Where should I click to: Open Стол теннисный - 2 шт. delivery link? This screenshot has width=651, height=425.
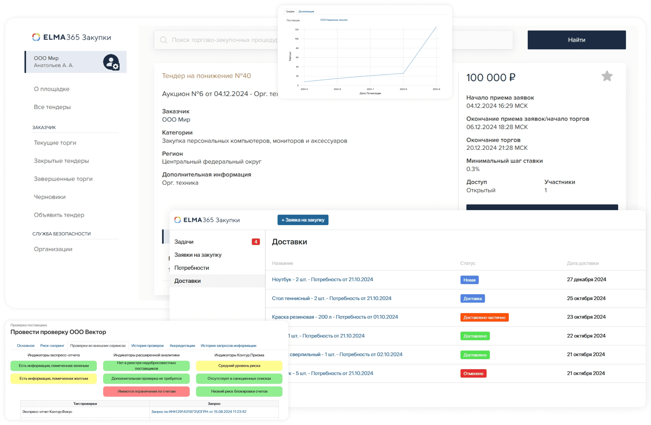(332, 298)
